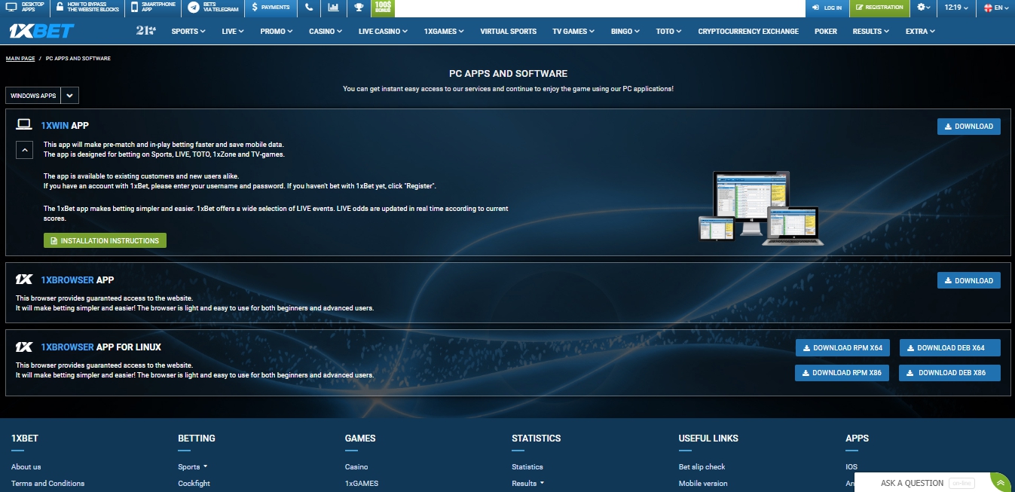Open footer About us link
The width and height of the screenshot is (1015, 492).
pyautogui.click(x=26, y=466)
